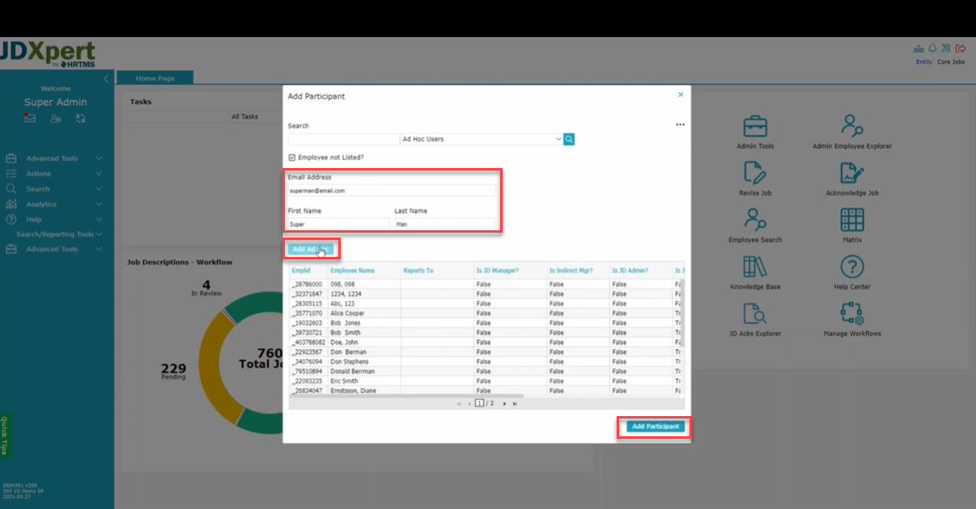This screenshot has width=976, height=509.
Task: Open the three-dot options menu in dialog
Action: pos(680,125)
